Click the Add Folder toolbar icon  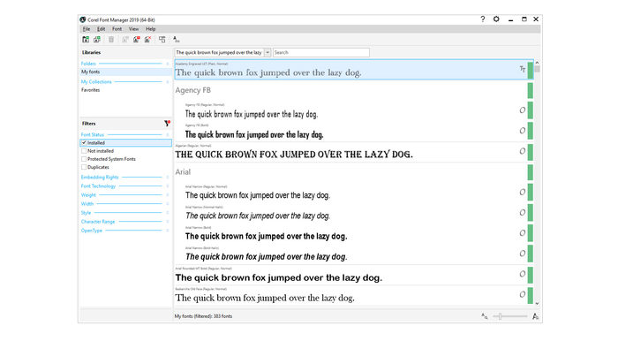[x=86, y=40]
